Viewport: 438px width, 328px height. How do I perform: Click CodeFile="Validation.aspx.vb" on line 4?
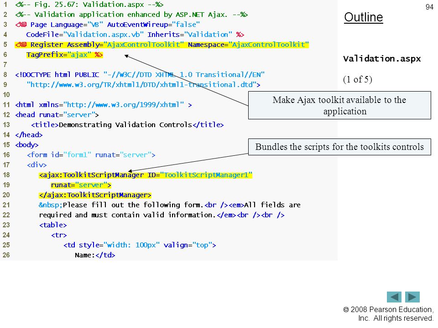85,35
